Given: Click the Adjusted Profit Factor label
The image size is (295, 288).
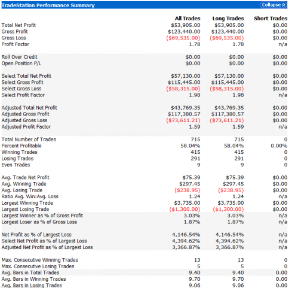Looking at the screenshot, I should click(x=26, y=127).
